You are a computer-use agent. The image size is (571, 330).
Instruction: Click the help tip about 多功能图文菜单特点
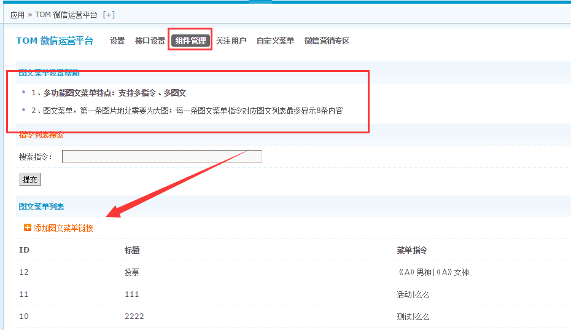click(109, 93)
